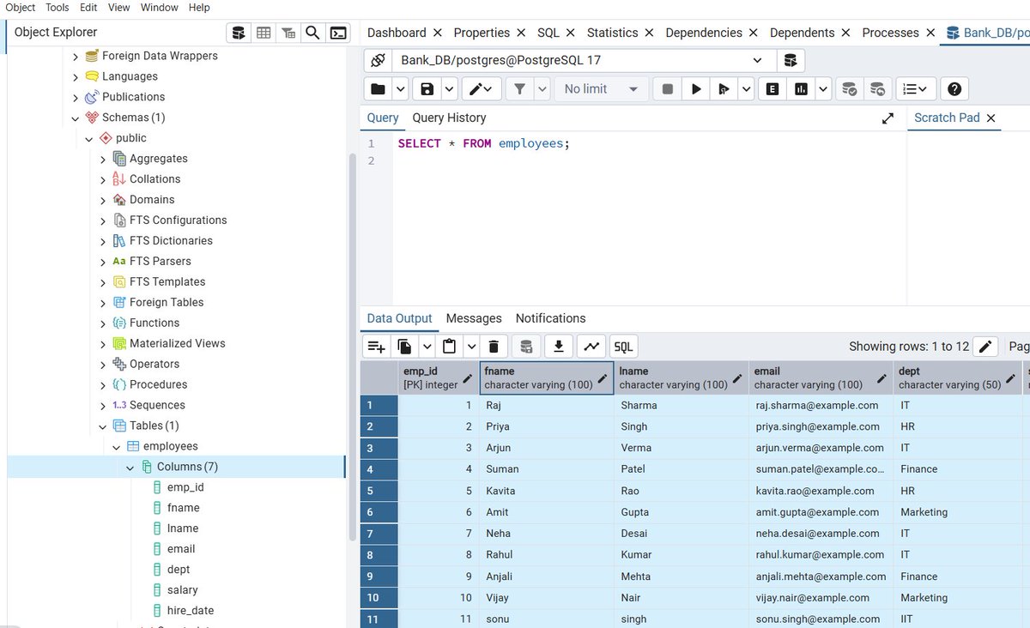Click the Paste rows clipboard icon

pyautogui.click(x=449, y=347)
